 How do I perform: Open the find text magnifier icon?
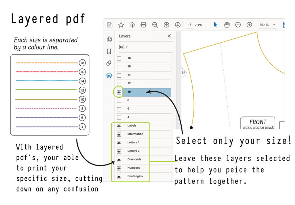(155, 25)
